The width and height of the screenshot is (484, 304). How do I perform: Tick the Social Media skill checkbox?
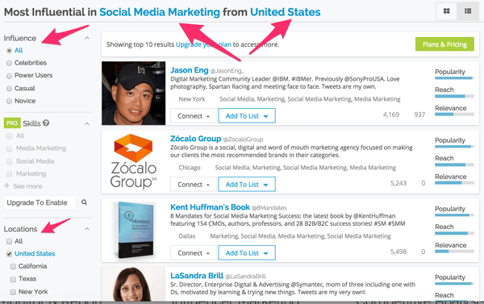(9, 161)
